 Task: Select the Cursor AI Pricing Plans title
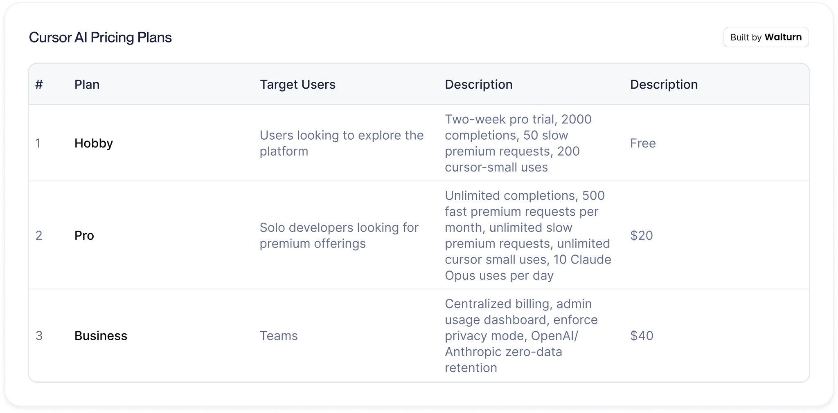(100, 38)
